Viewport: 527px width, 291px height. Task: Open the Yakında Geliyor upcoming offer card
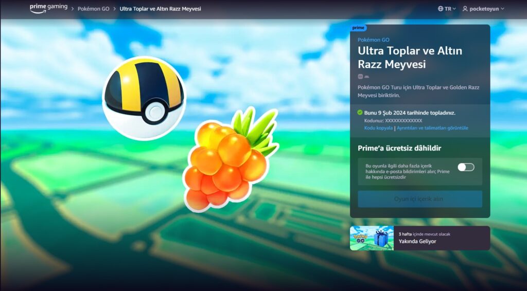420,238
